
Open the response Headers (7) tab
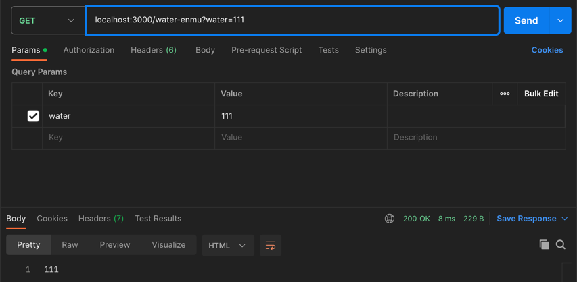coord(101,219)
